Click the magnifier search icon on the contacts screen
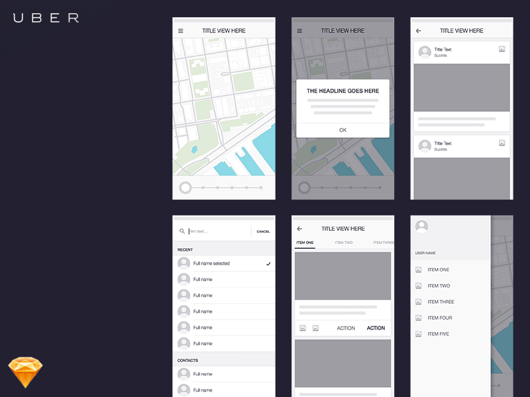The width and height of the screenshot is (530, 397). 182,231
